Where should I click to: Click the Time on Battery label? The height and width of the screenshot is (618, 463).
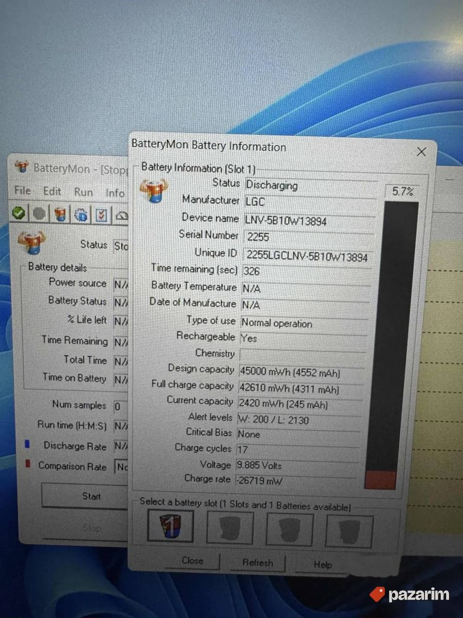74,377
